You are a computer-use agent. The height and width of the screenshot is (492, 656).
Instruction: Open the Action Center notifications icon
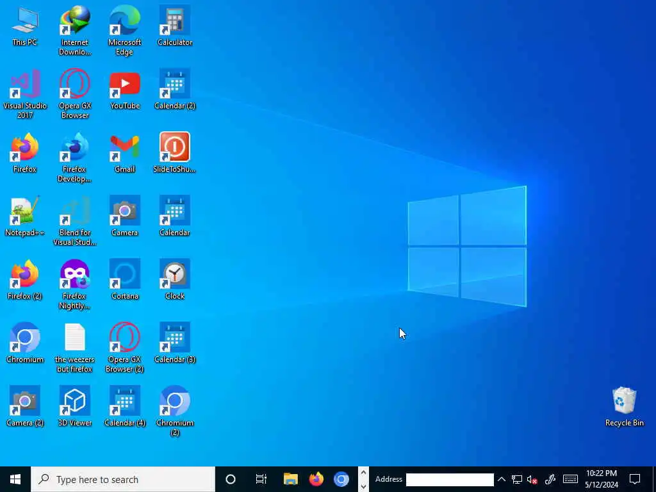(635, 479)
